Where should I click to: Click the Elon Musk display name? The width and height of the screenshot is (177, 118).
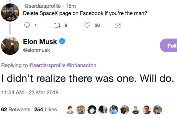click(40, 41)
